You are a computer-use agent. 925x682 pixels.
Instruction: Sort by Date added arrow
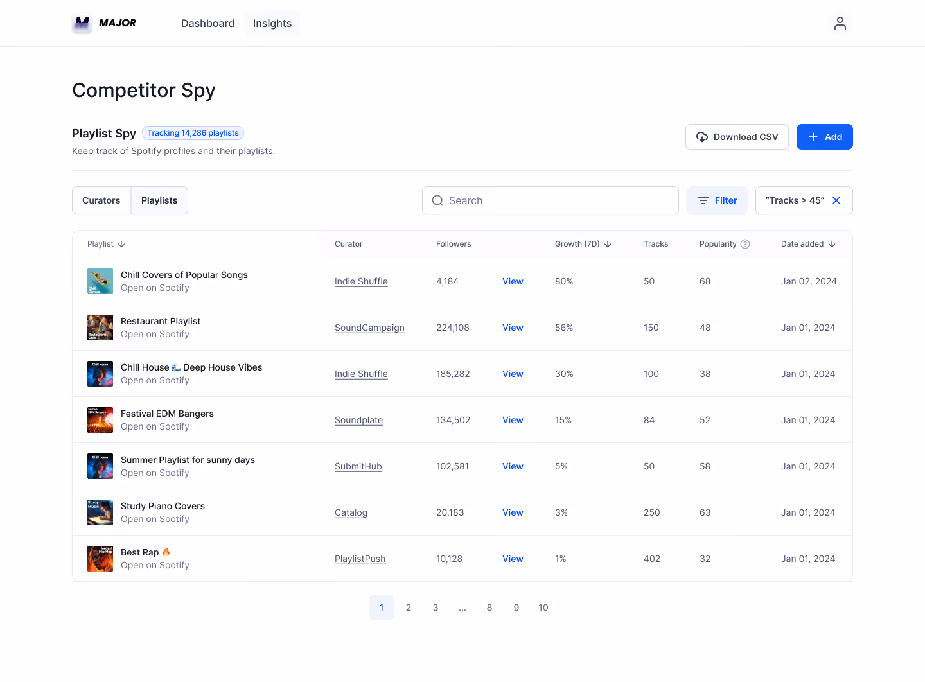pos(832,244)
